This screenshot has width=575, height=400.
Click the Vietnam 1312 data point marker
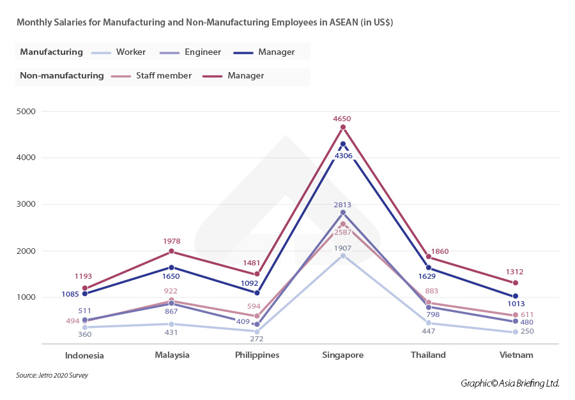coord(516,283)
